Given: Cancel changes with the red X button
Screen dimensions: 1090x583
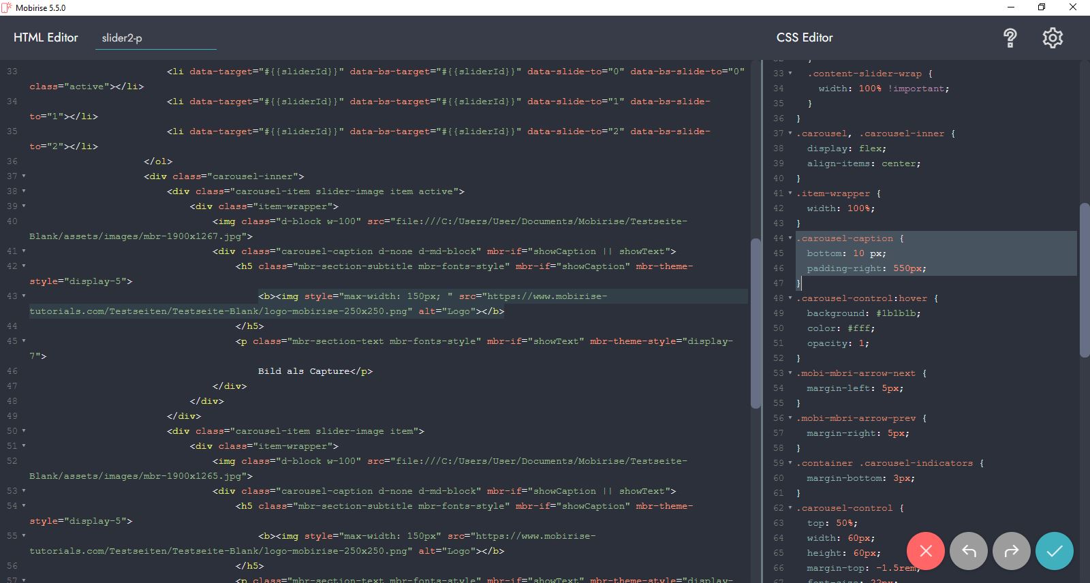Looking at the screenshot, I should (x=925, y=551).
